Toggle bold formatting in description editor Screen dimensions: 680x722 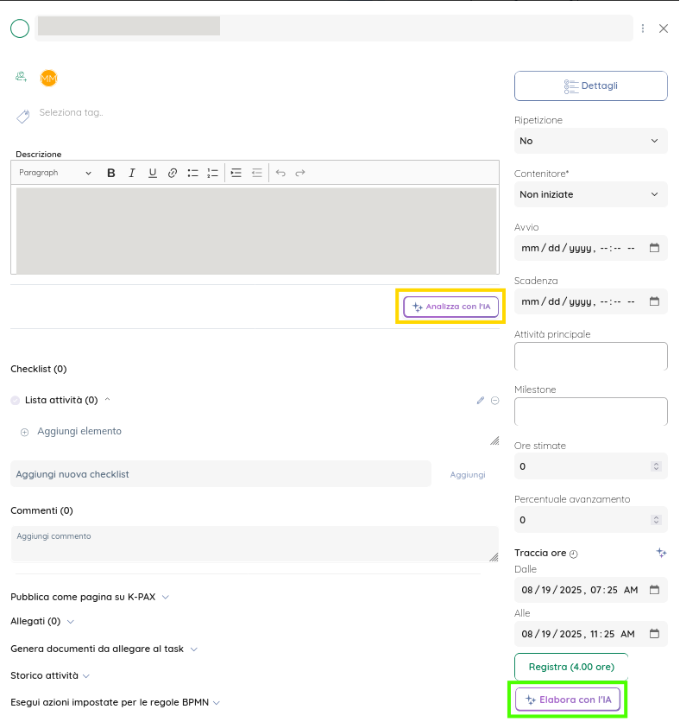click(111, 173)
